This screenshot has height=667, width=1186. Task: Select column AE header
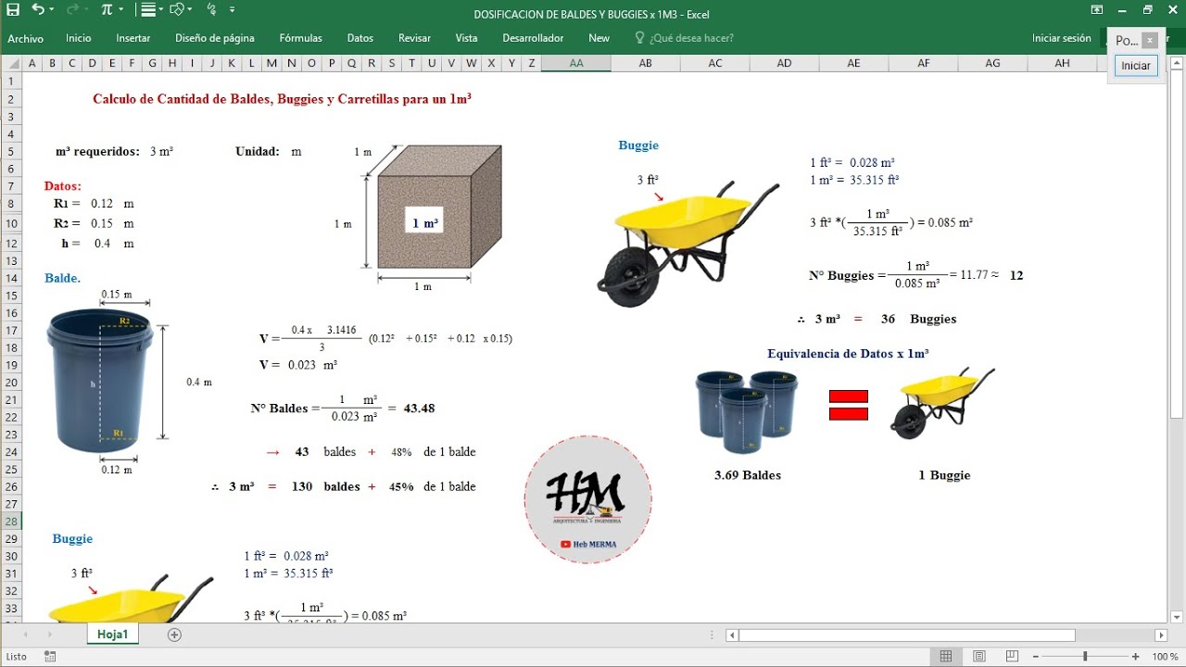click(854, 63)
